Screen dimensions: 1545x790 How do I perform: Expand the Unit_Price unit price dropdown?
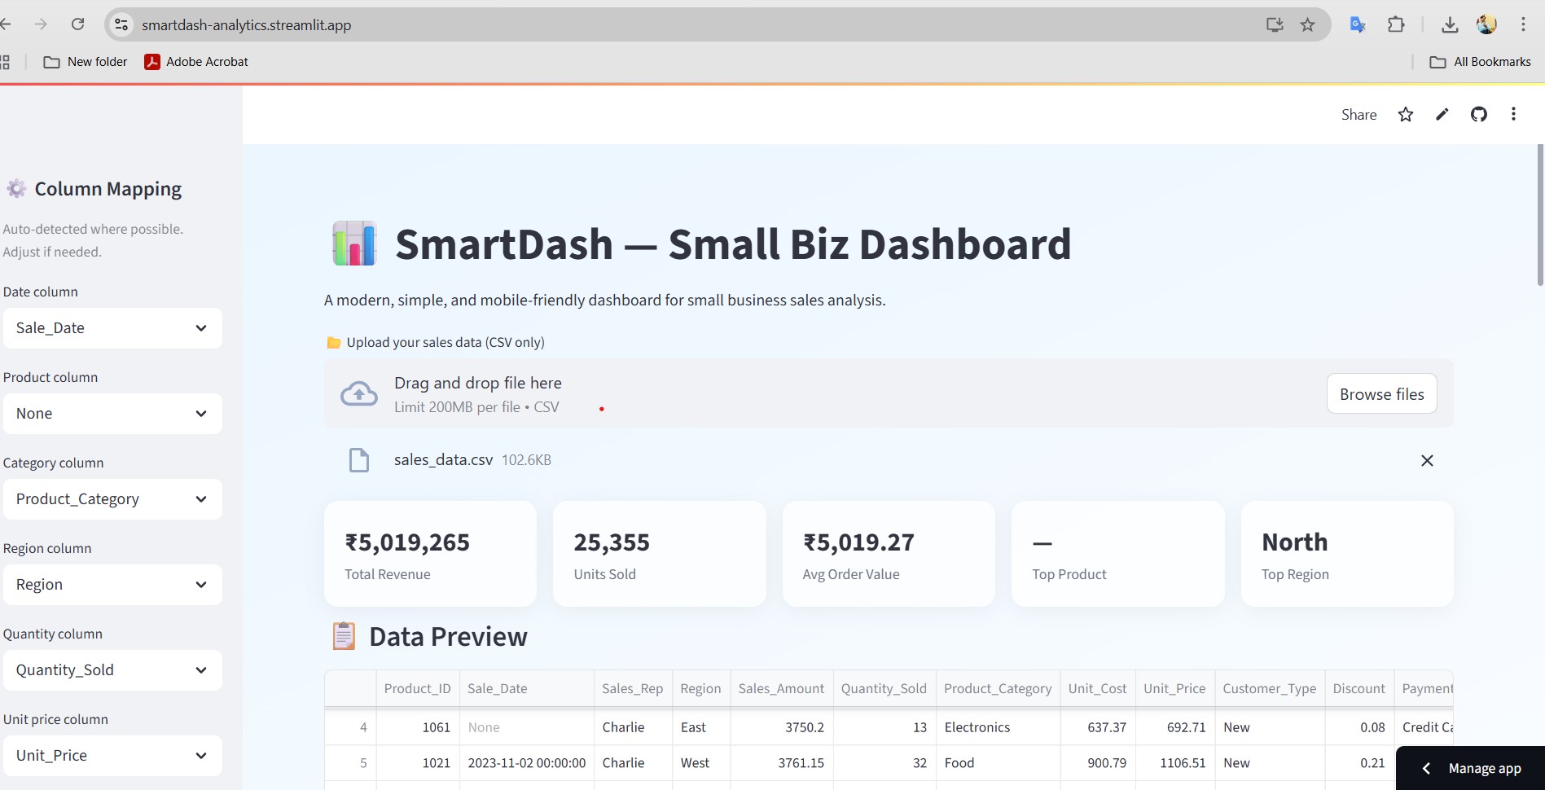pos(112,755)
